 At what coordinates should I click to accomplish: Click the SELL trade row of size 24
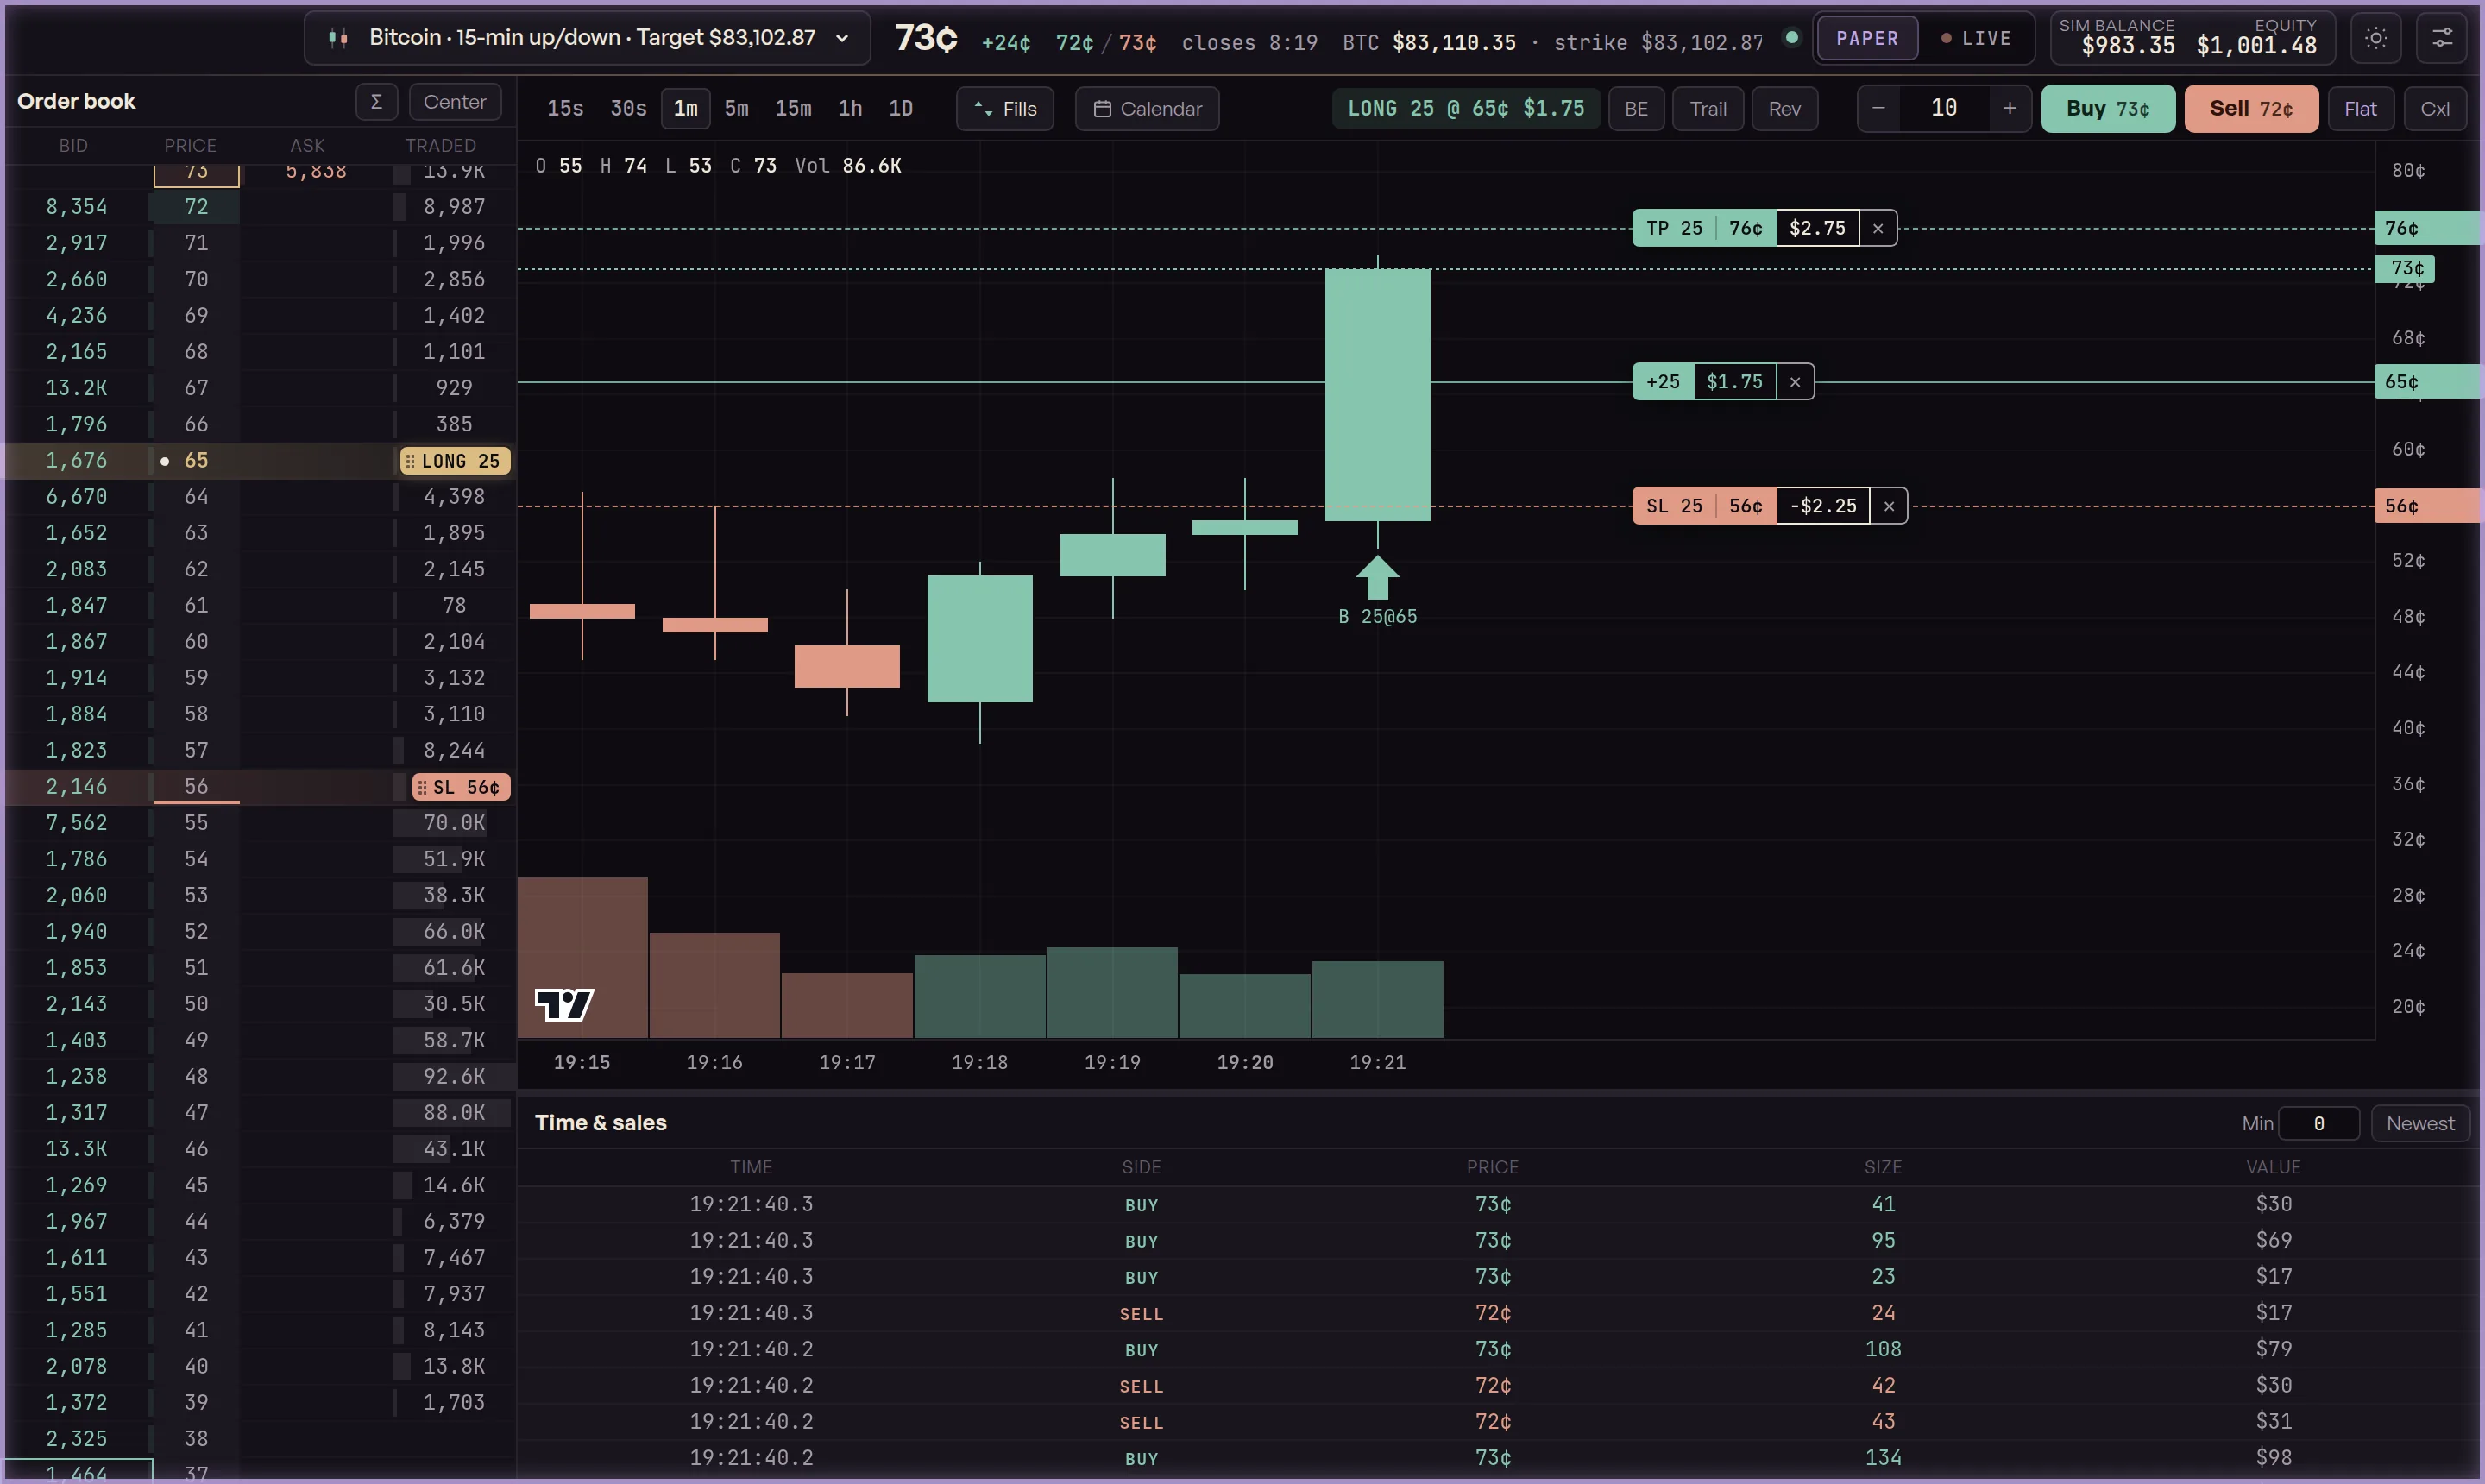click(1498, 1313)
